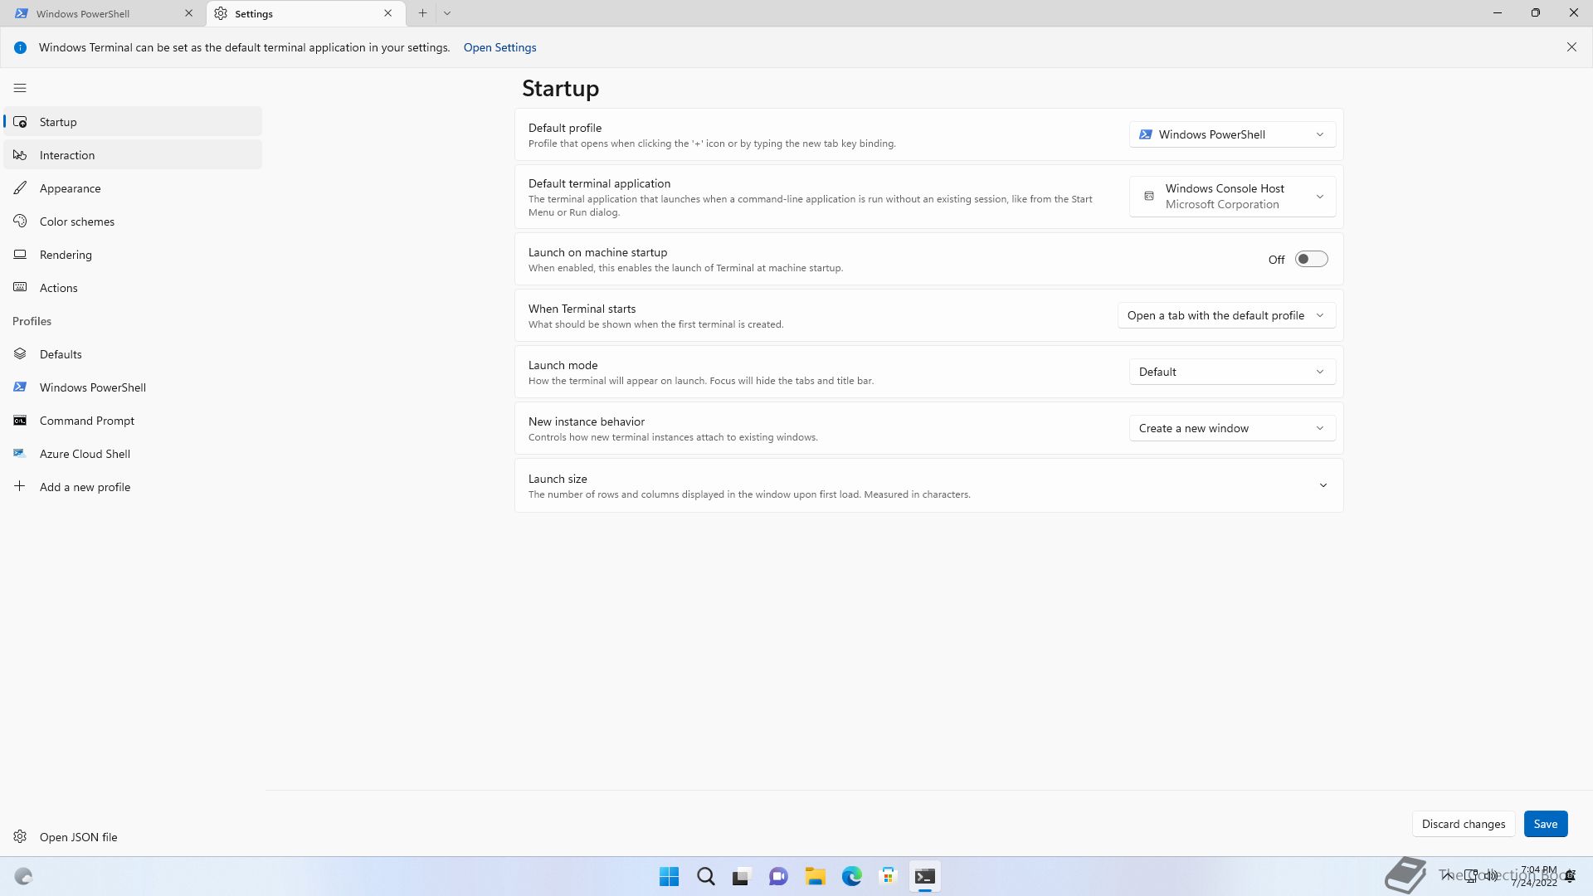Click the Save button
The image size is (1593, 896).
pos(1545,824)
